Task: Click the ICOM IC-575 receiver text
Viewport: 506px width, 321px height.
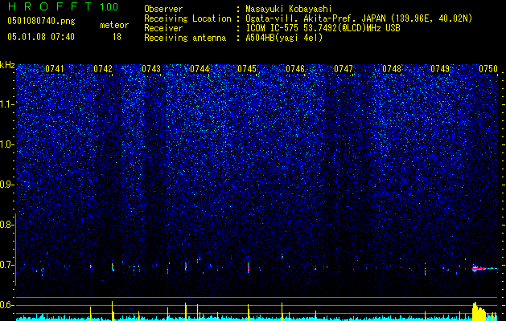Action: (x=323, y=28)
